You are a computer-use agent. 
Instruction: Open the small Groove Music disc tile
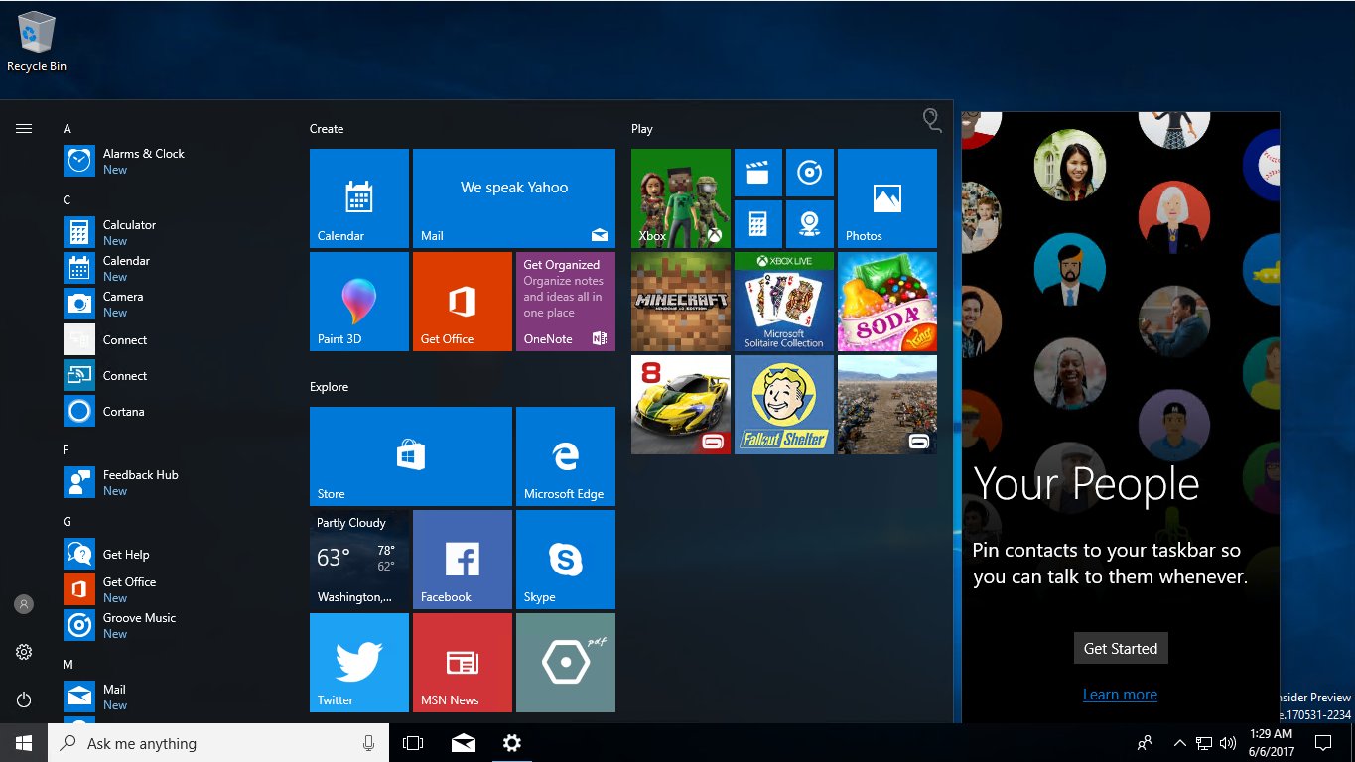pos(810,173)
